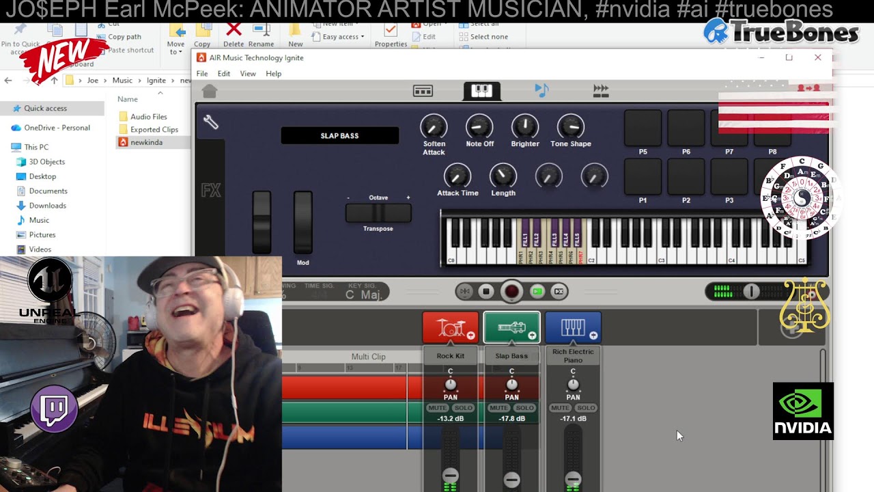The height and width of the screenshot is (492, 874).
Task: Toggle the loop button in transport
Action: [x=559, y=291]
